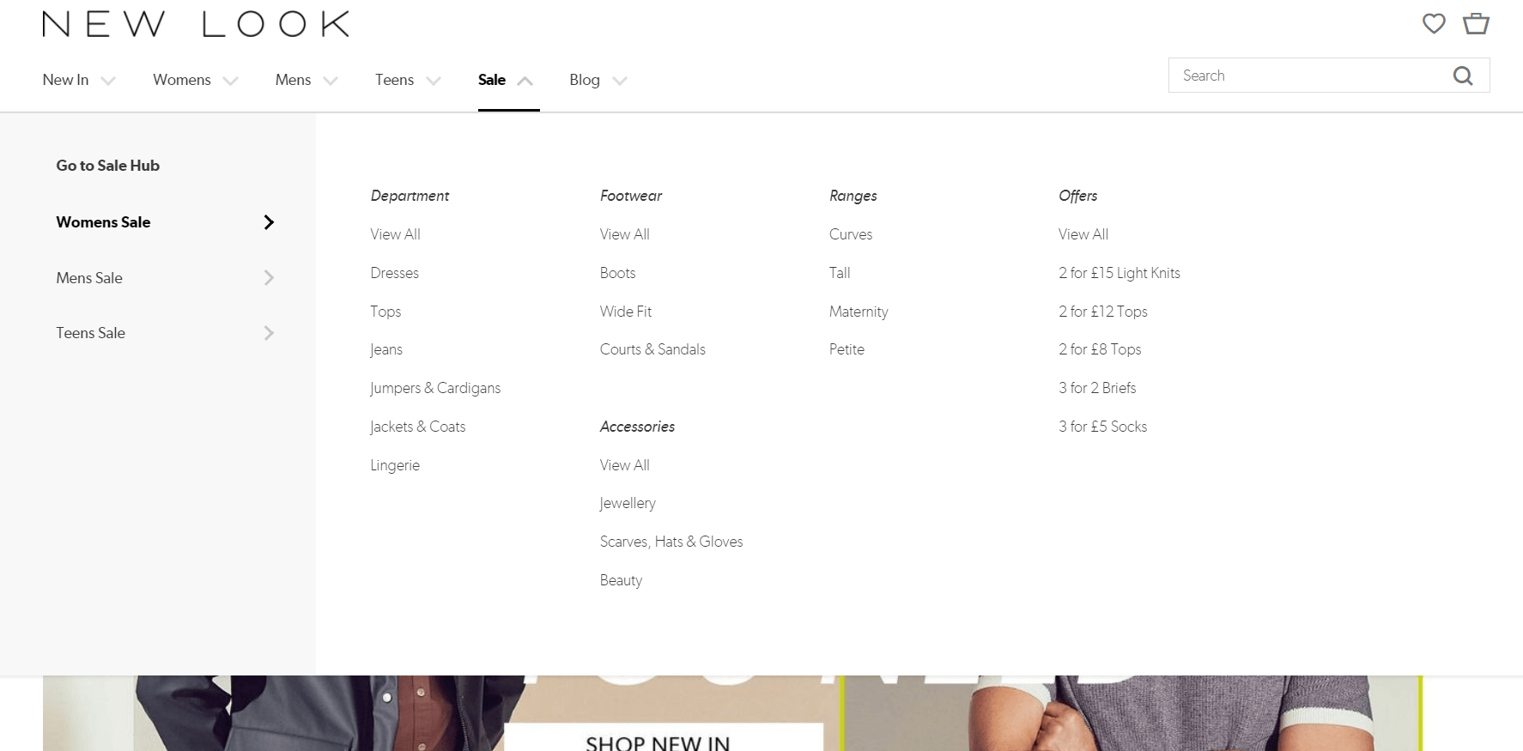Select Womens Sale in sidebar

point(103,222)
